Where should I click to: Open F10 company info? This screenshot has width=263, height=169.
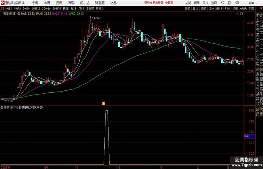pyautogui.click(x=227, y=9)
